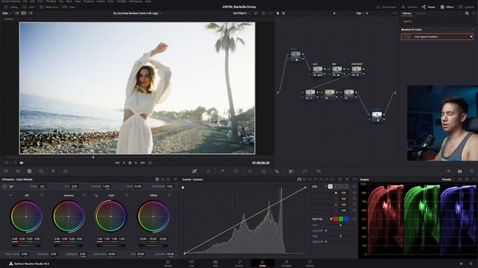
Task: Open the Scopes panel options menu
Action: [x=474, y=179]
